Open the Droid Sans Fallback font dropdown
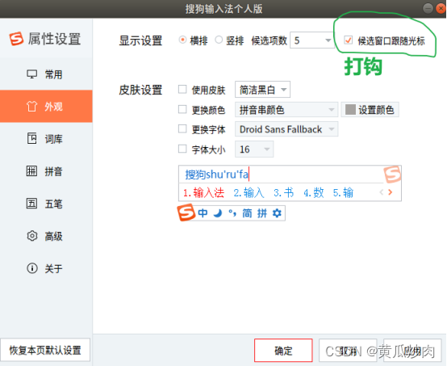The image size is (447, 366). (x=286, y=129)
